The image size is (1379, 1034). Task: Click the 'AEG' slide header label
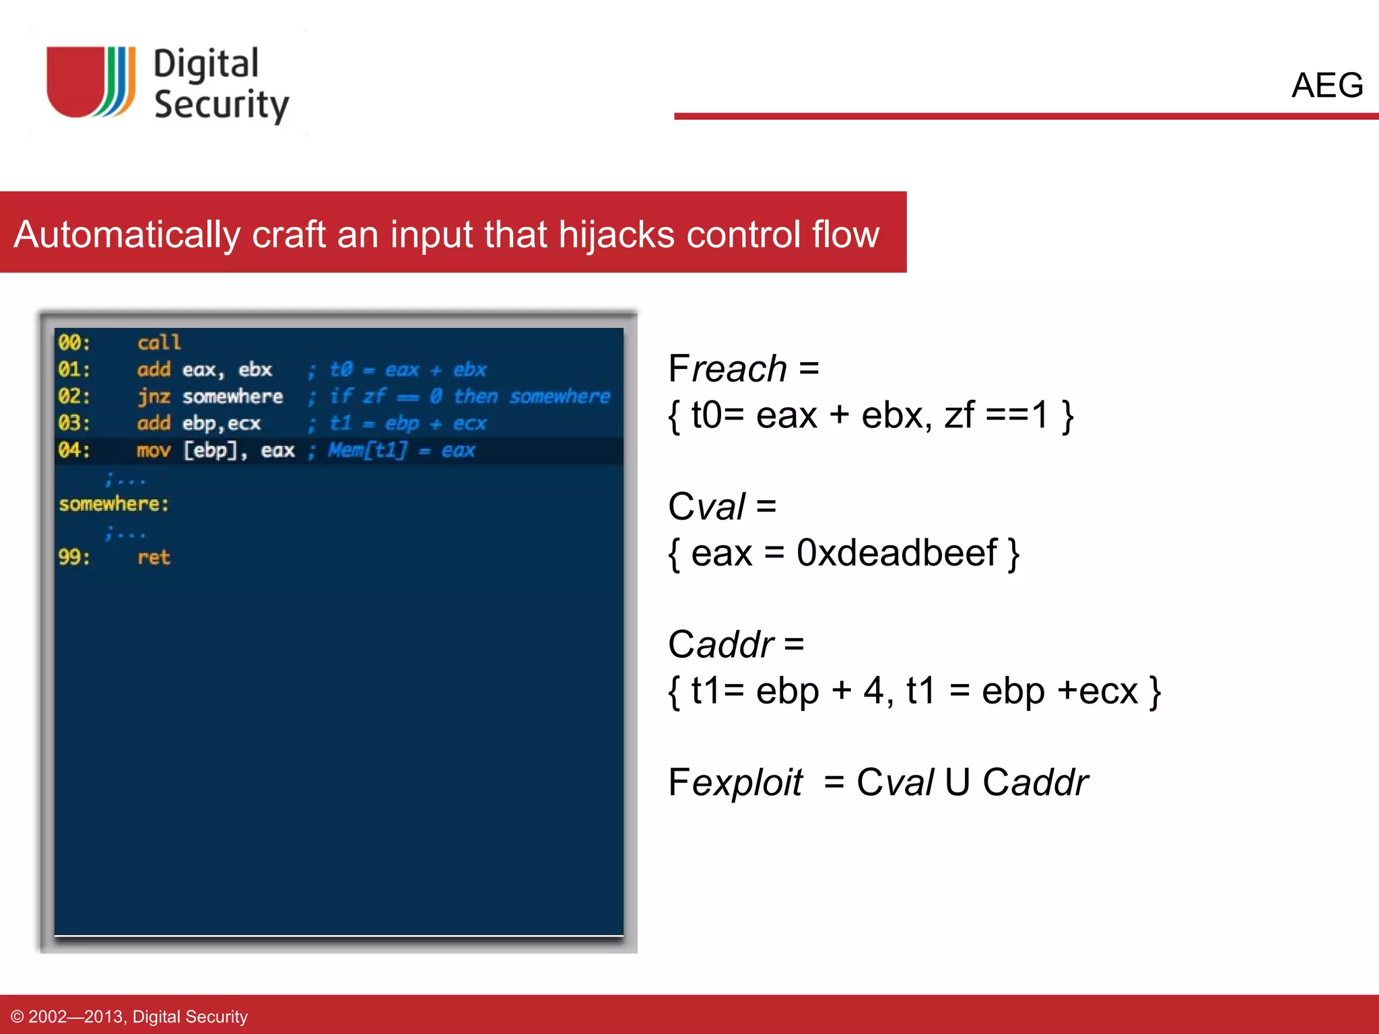click(1327, 85)
